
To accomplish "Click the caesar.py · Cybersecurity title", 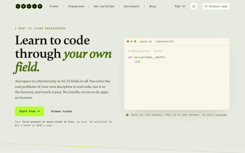I will (x=156, y=41).
